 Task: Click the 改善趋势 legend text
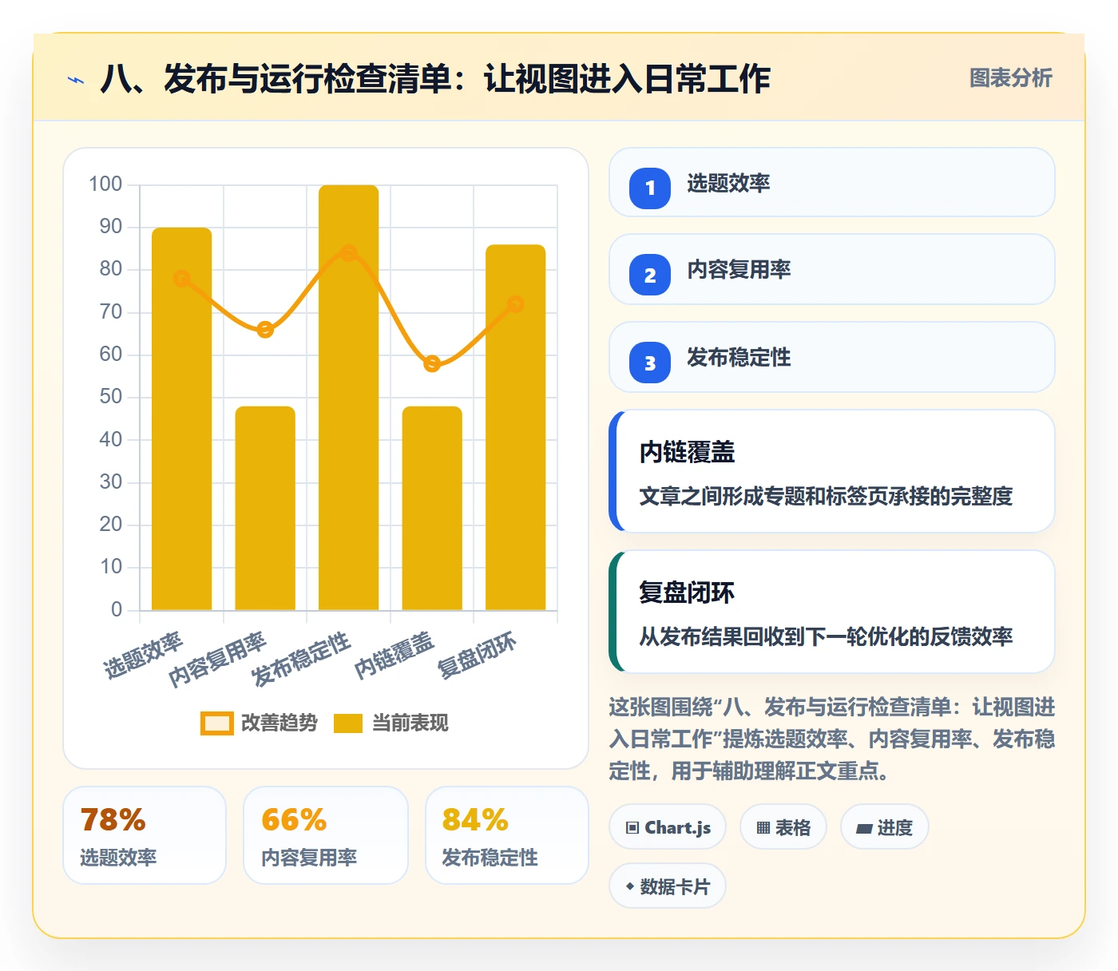[279, 723]
